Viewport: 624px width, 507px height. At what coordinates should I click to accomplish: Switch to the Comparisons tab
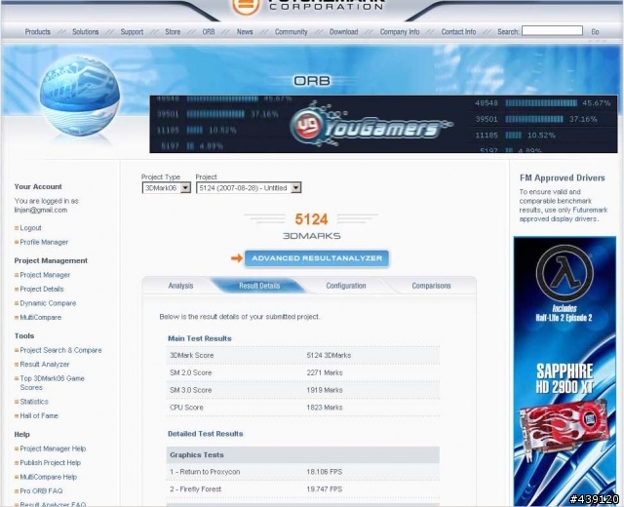pyautogui.click(x=431, y=286)
